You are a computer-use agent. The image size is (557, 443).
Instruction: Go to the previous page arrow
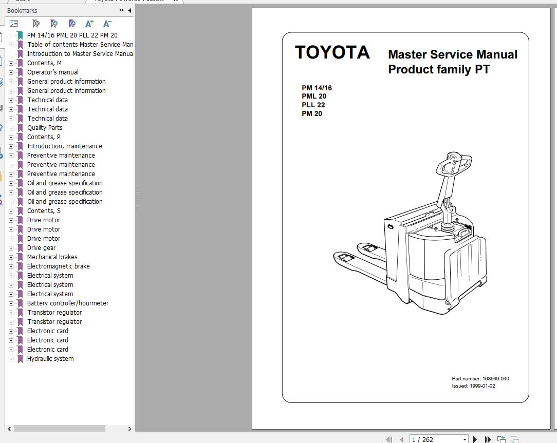coord(402,439)
